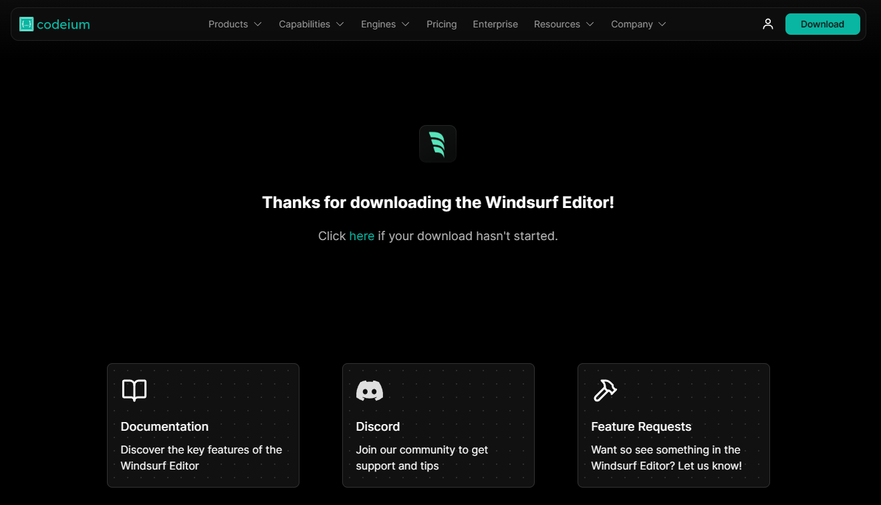
Task: Click the Download button in header
Action: coord(822,24)
